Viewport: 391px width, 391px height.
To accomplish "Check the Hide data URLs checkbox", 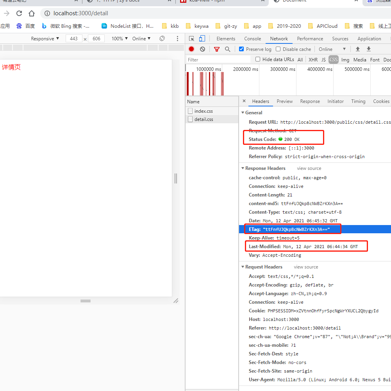I will click(x=258, y=59).
